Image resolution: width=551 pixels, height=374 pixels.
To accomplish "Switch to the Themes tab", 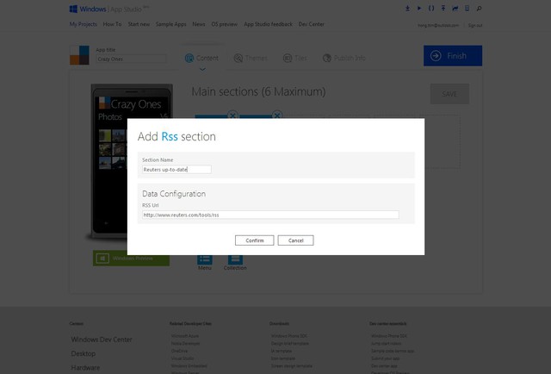I will 251,58.
